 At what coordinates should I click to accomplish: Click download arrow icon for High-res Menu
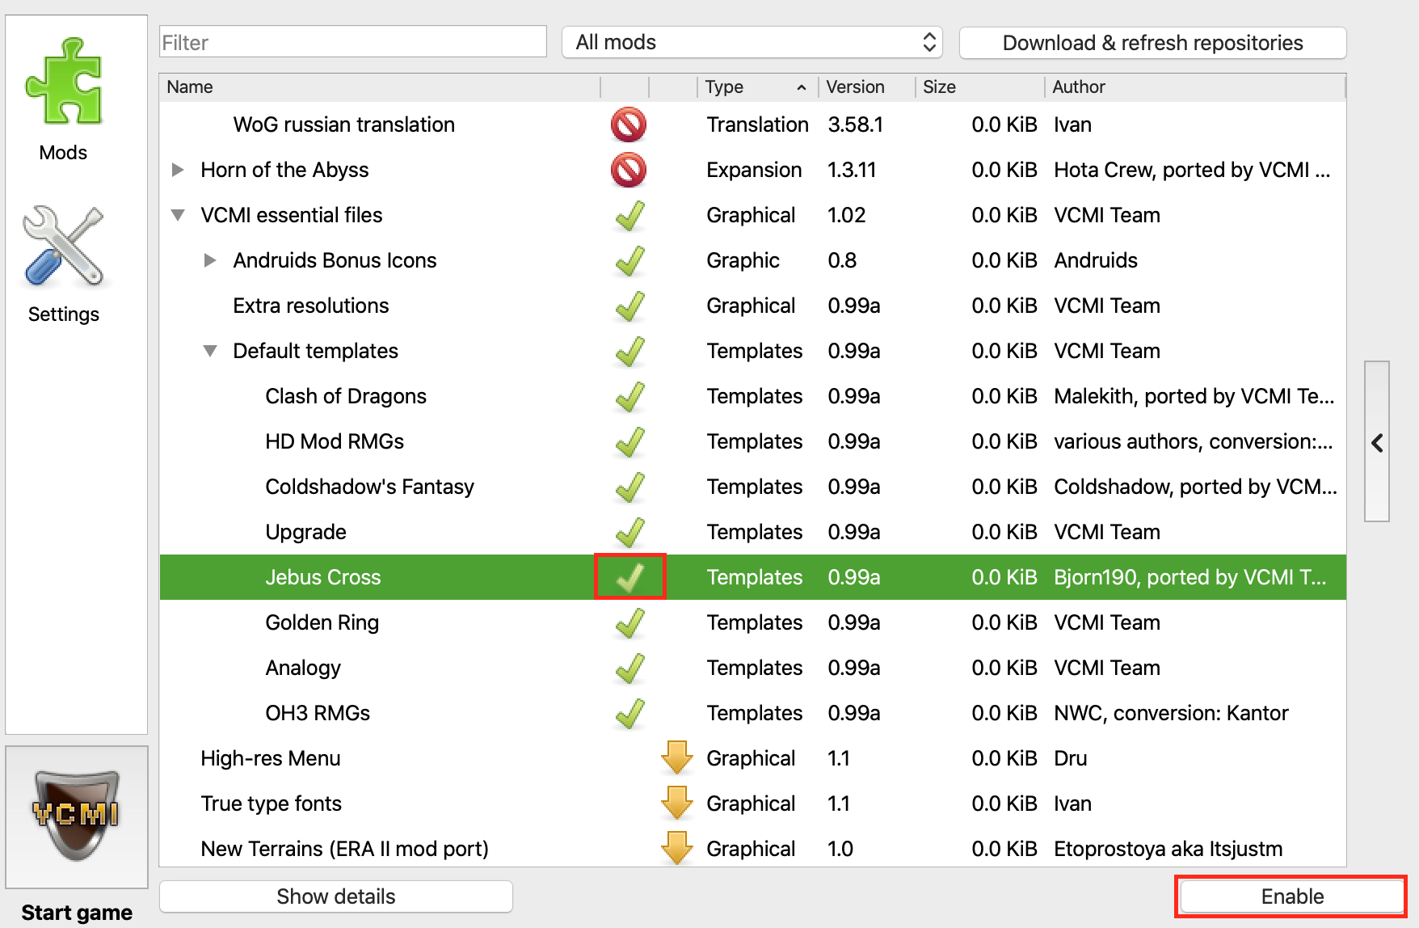pyautogui.click(x=676, y=758)
